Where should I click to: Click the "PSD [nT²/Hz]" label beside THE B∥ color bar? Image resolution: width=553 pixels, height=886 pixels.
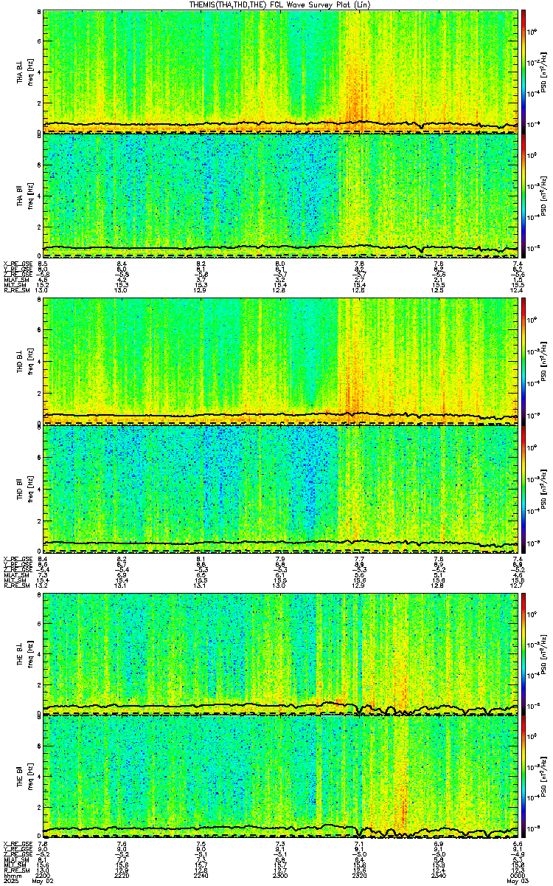click(x=543, y=777)
